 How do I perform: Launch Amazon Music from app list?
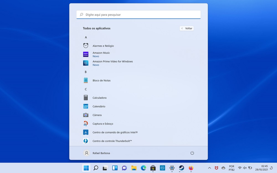[101, 53]
